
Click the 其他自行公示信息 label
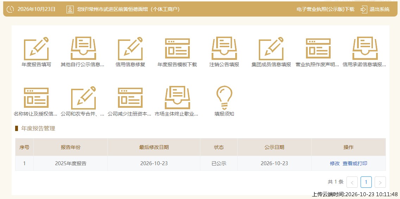(x=82, y=64)
